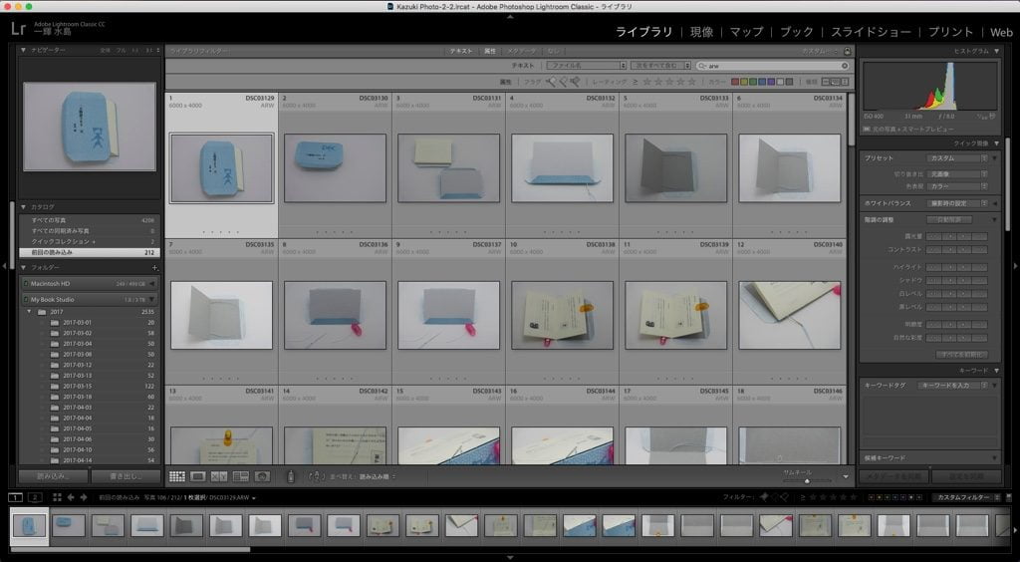This screenshot has width=1020, height=562.
Task: Go back with the filmstrip left arrow
Action: pos(71,497)
